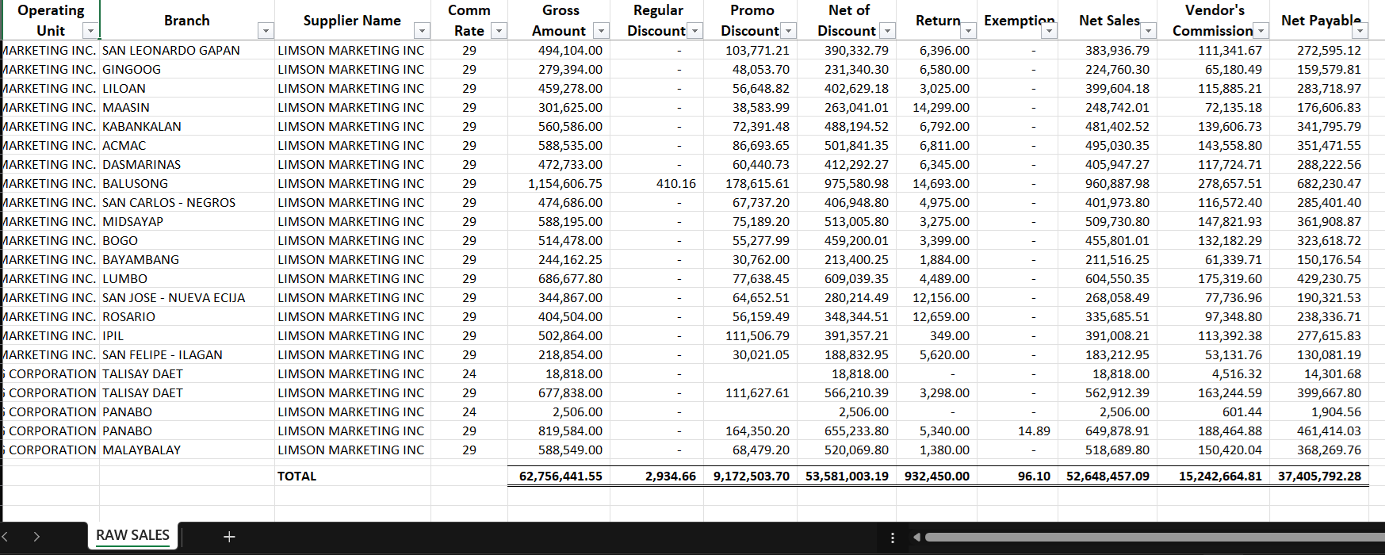Image resolution: width=1385 pixels, height=555 pixels.
Task: Select the BAYAMBANG branch cell
Action: (187, 259)
